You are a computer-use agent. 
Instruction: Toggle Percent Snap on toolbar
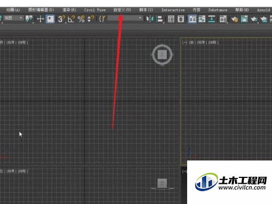tap(81, 19)
